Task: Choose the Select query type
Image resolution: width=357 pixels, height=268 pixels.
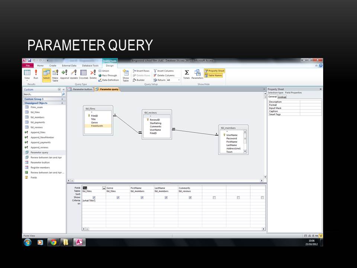Action: click(x=46, y=75)
